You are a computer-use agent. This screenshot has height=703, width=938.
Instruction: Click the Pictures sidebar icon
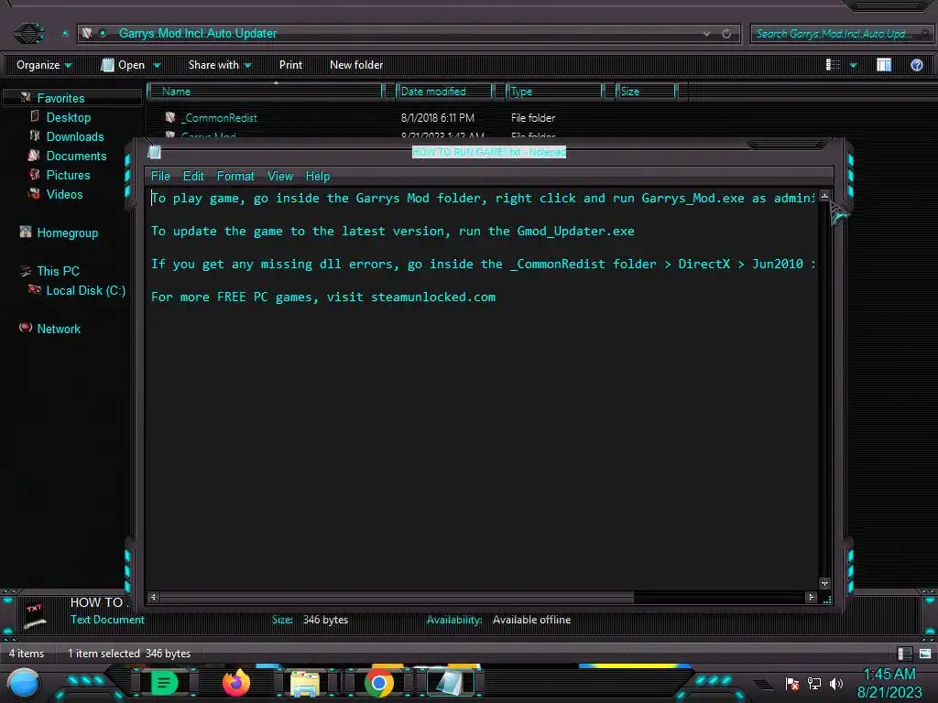click(x=35, y=175)
